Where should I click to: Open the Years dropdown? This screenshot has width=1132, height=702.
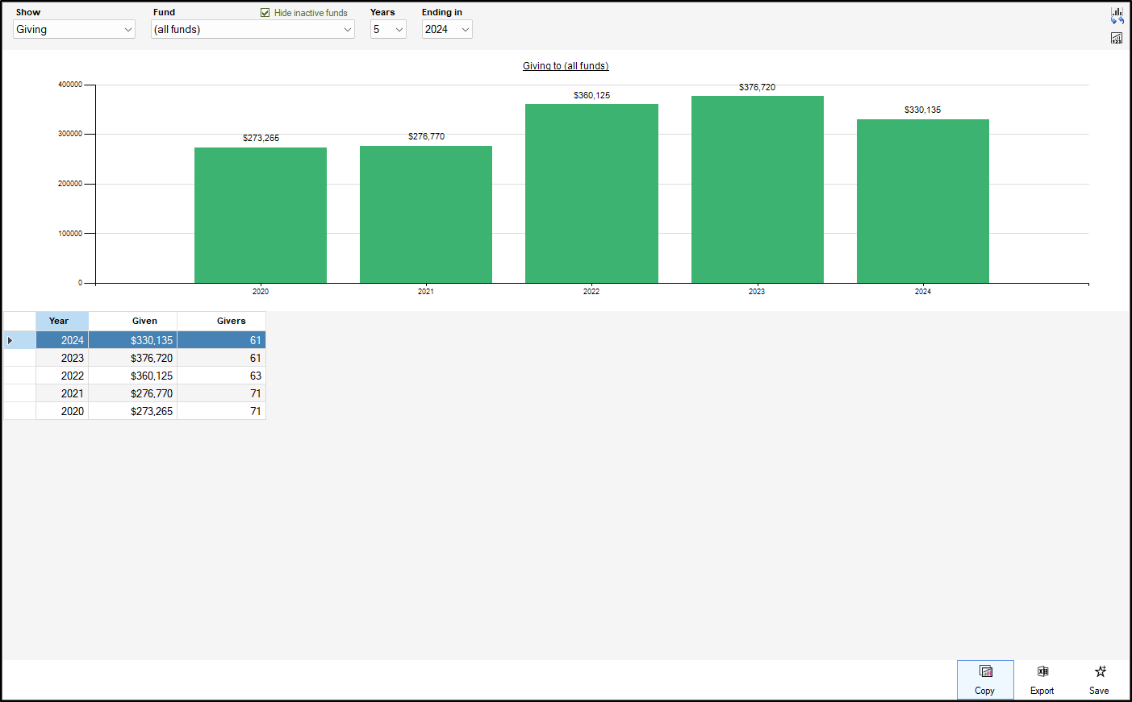click(387, 30)
